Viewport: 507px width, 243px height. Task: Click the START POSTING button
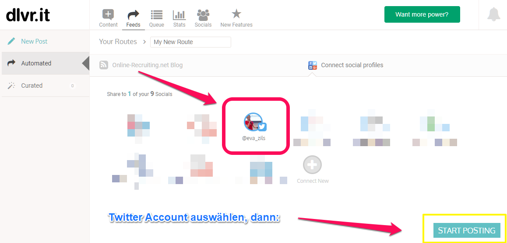pos(467,230)
